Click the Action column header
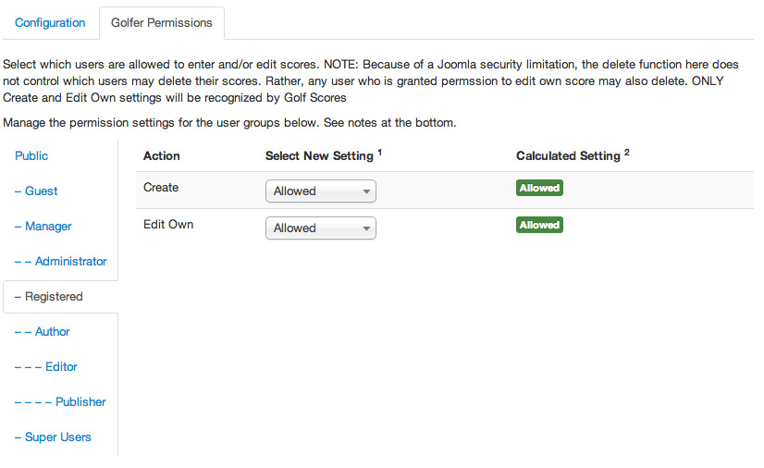 (162, 155)
